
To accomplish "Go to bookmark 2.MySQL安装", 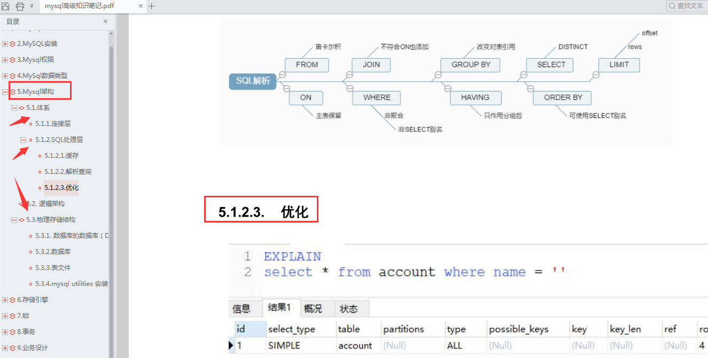I will tap(37, 44).
